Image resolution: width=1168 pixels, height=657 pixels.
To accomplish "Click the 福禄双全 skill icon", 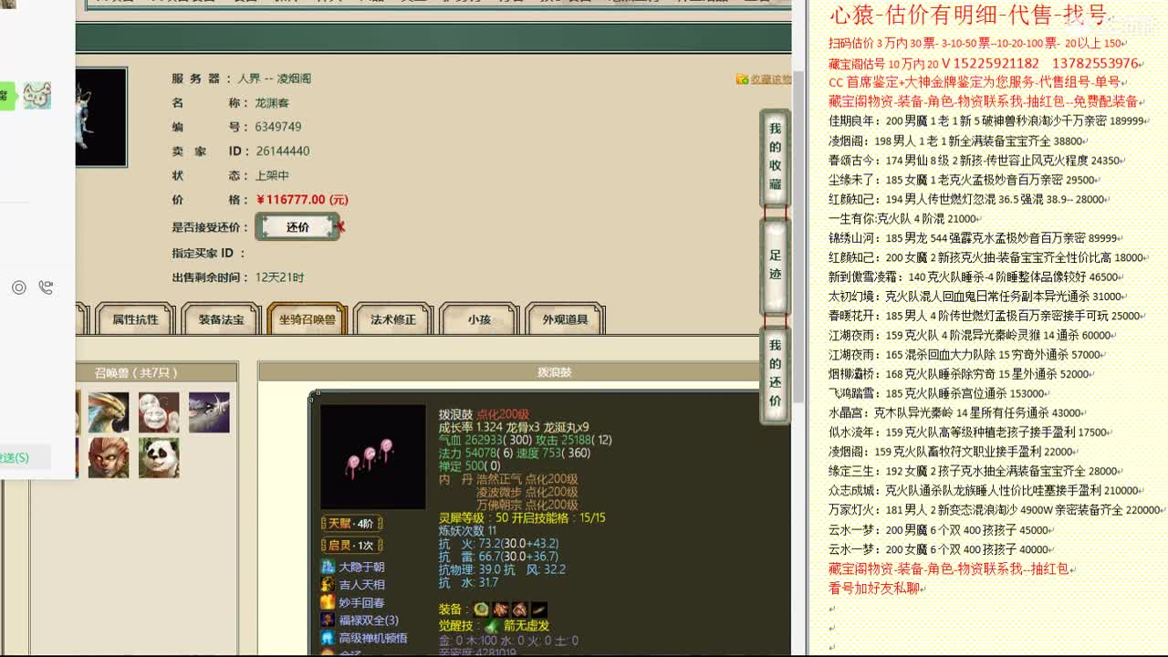I will (x=328, y=620).
